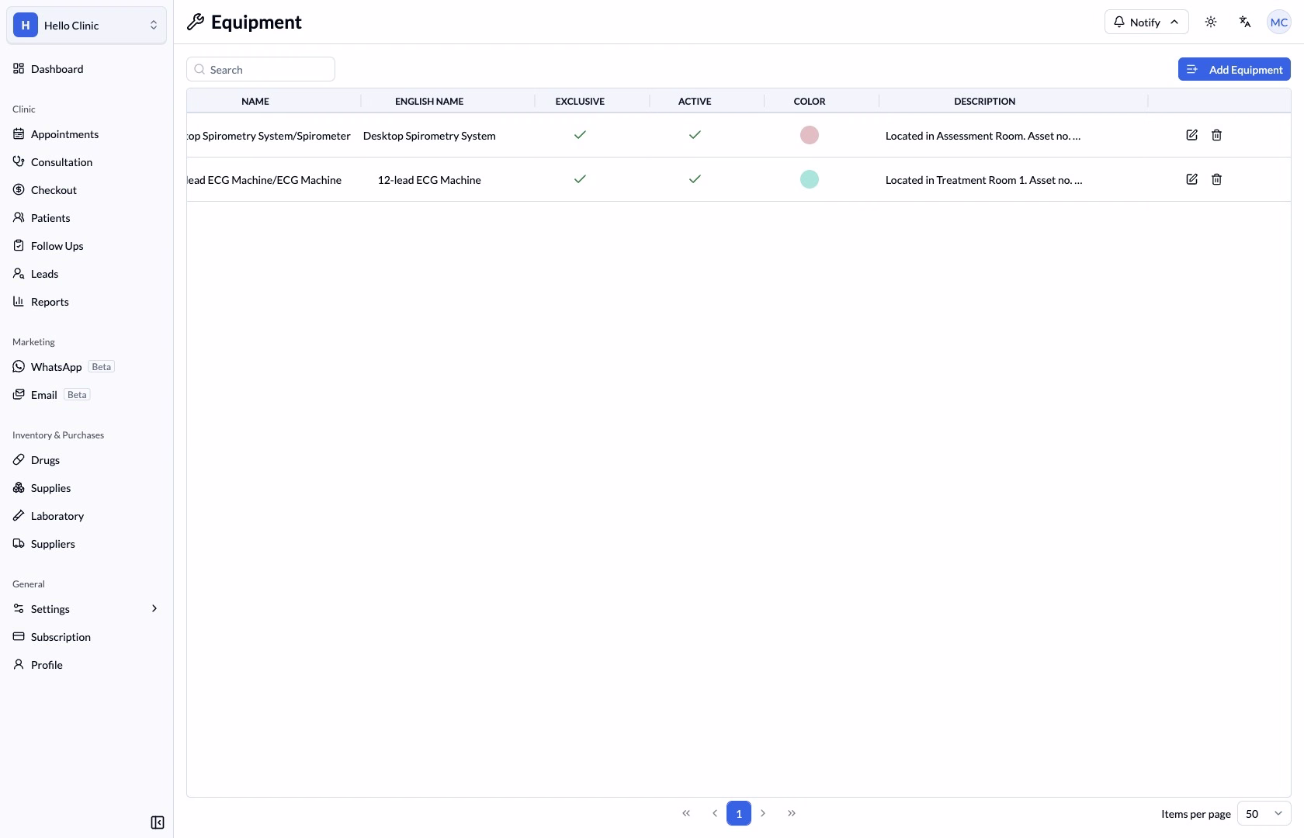Screen dimensions: 1304x838
Task: Delete the Desktop Spirometry System row
Action: (x=1216, y=135)
